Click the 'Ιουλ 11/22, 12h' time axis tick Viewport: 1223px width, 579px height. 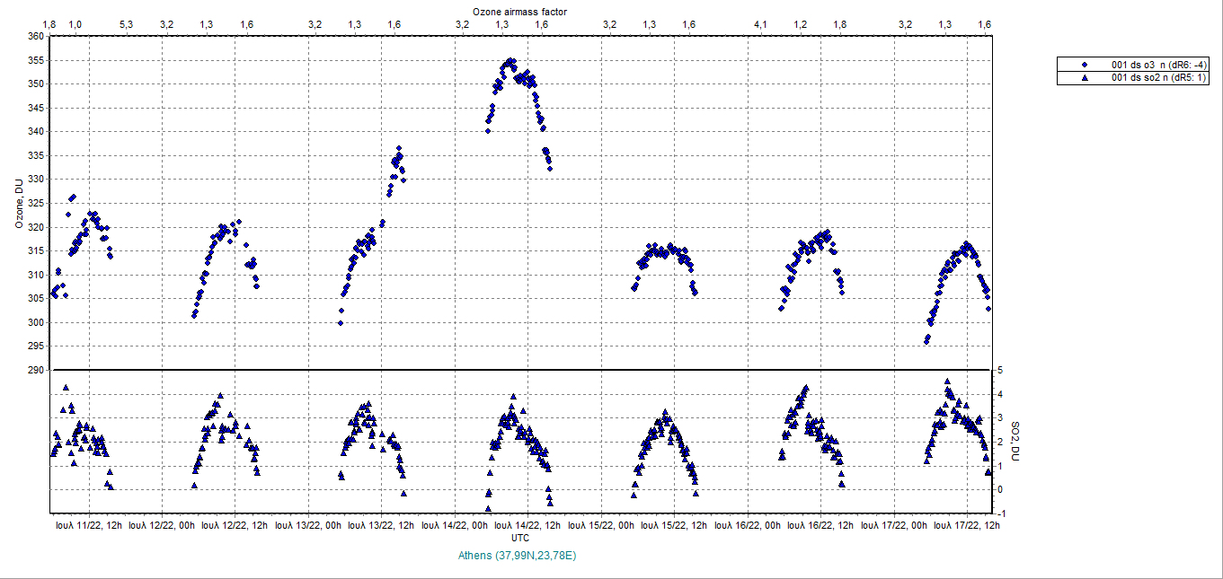[x=89, y=525]
